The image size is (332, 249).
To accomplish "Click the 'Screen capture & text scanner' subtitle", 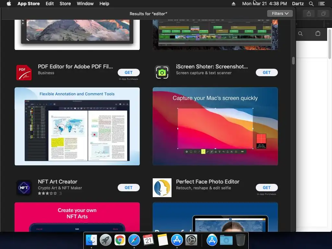I will pyautogui.click(x=204, y=73).
